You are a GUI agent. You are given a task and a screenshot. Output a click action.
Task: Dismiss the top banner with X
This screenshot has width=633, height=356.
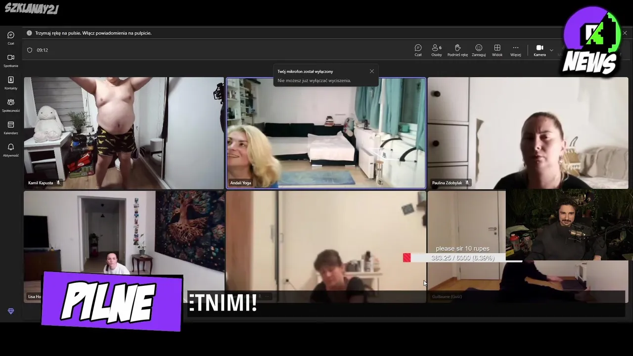pyautogui.click(x=625, y=33)
